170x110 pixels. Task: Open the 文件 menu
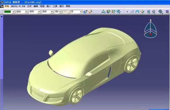point(29,6)
